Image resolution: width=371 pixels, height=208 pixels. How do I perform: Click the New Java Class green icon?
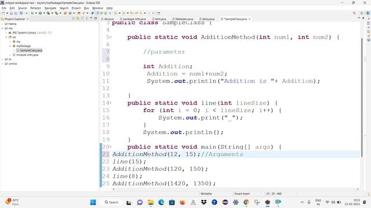coord(70,13)
